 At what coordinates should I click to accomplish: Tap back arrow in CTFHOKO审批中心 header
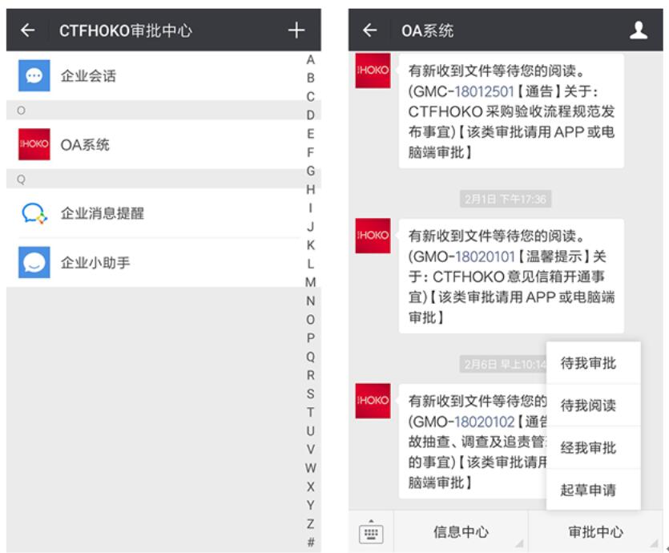[28, 30]
